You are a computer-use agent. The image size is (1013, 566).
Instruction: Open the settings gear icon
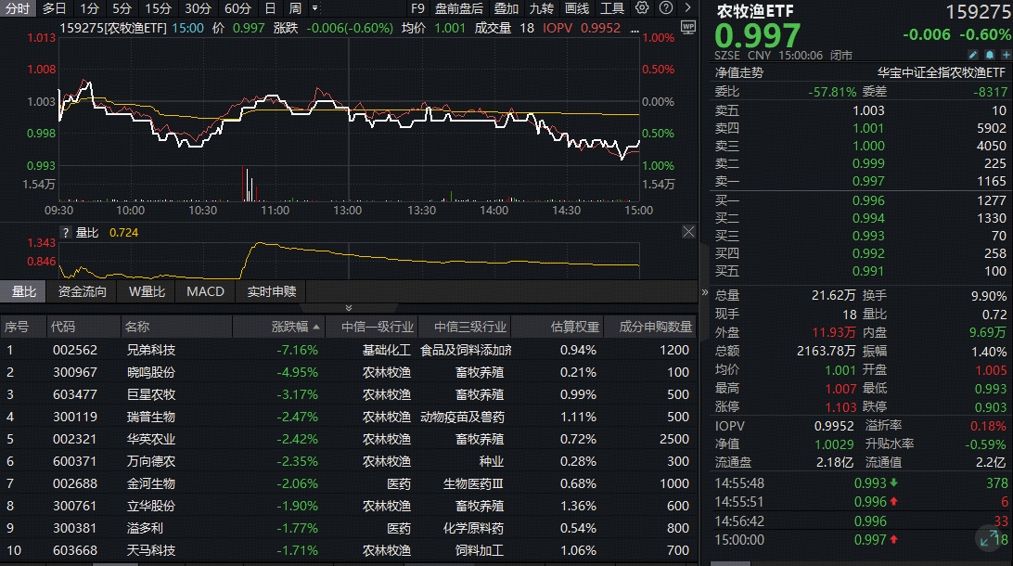tap(641, 8)
